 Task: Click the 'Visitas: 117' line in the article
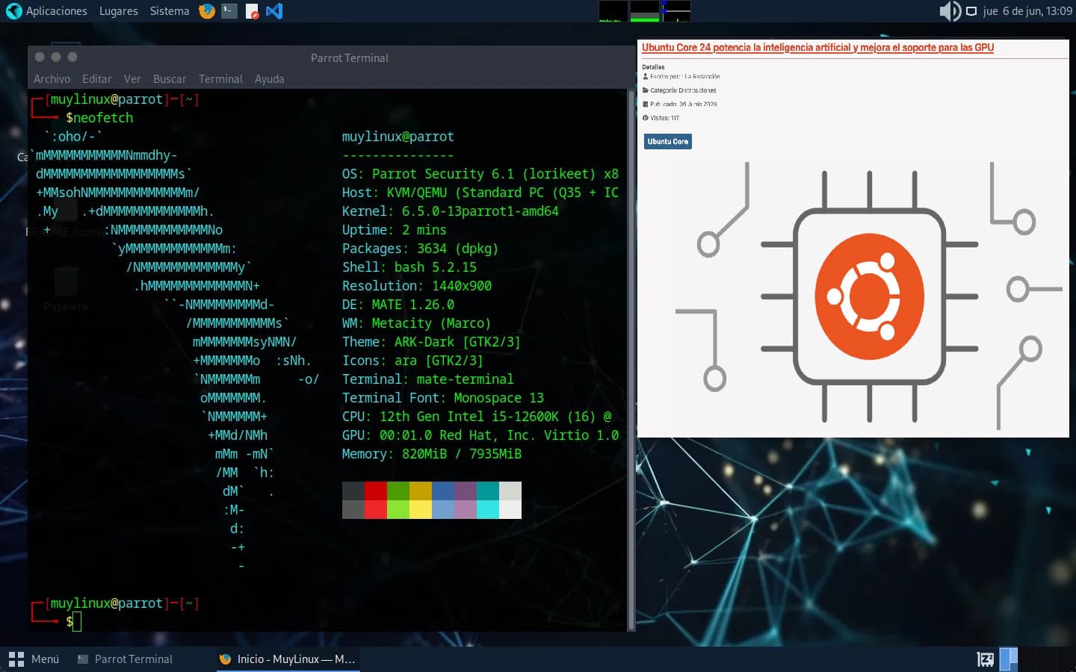(661, 118)
